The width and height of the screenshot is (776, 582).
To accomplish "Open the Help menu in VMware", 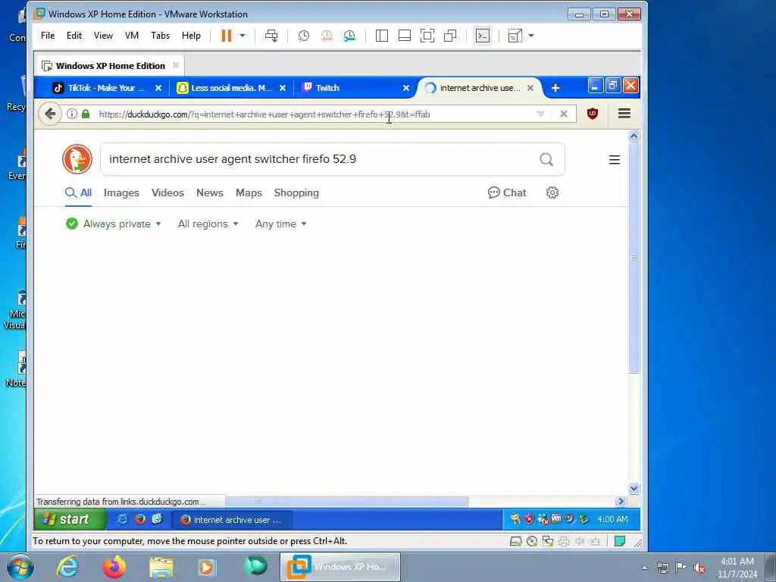I will tap(191, 36).
